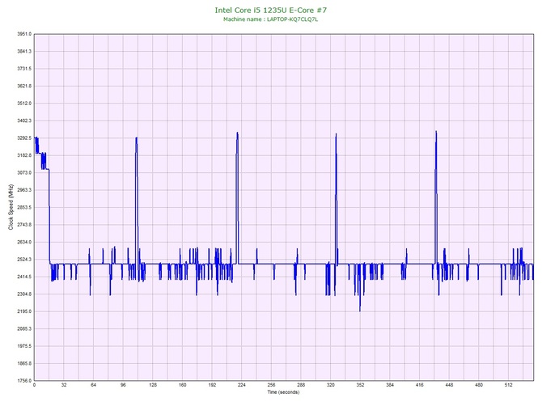Select the 1975.5 y-axis value
This screenshot has height=406, width=542.
coord(24,346)
